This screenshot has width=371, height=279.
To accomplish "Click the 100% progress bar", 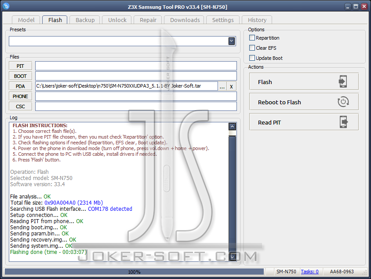I will click(x=134, y=272).
